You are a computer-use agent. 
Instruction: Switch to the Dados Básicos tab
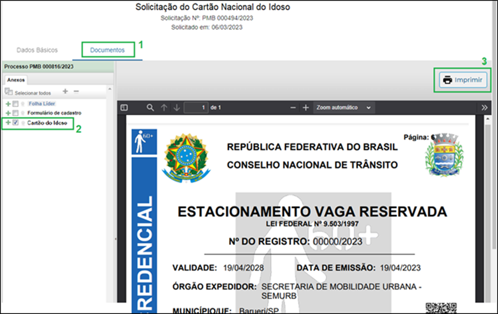[37, 50]
